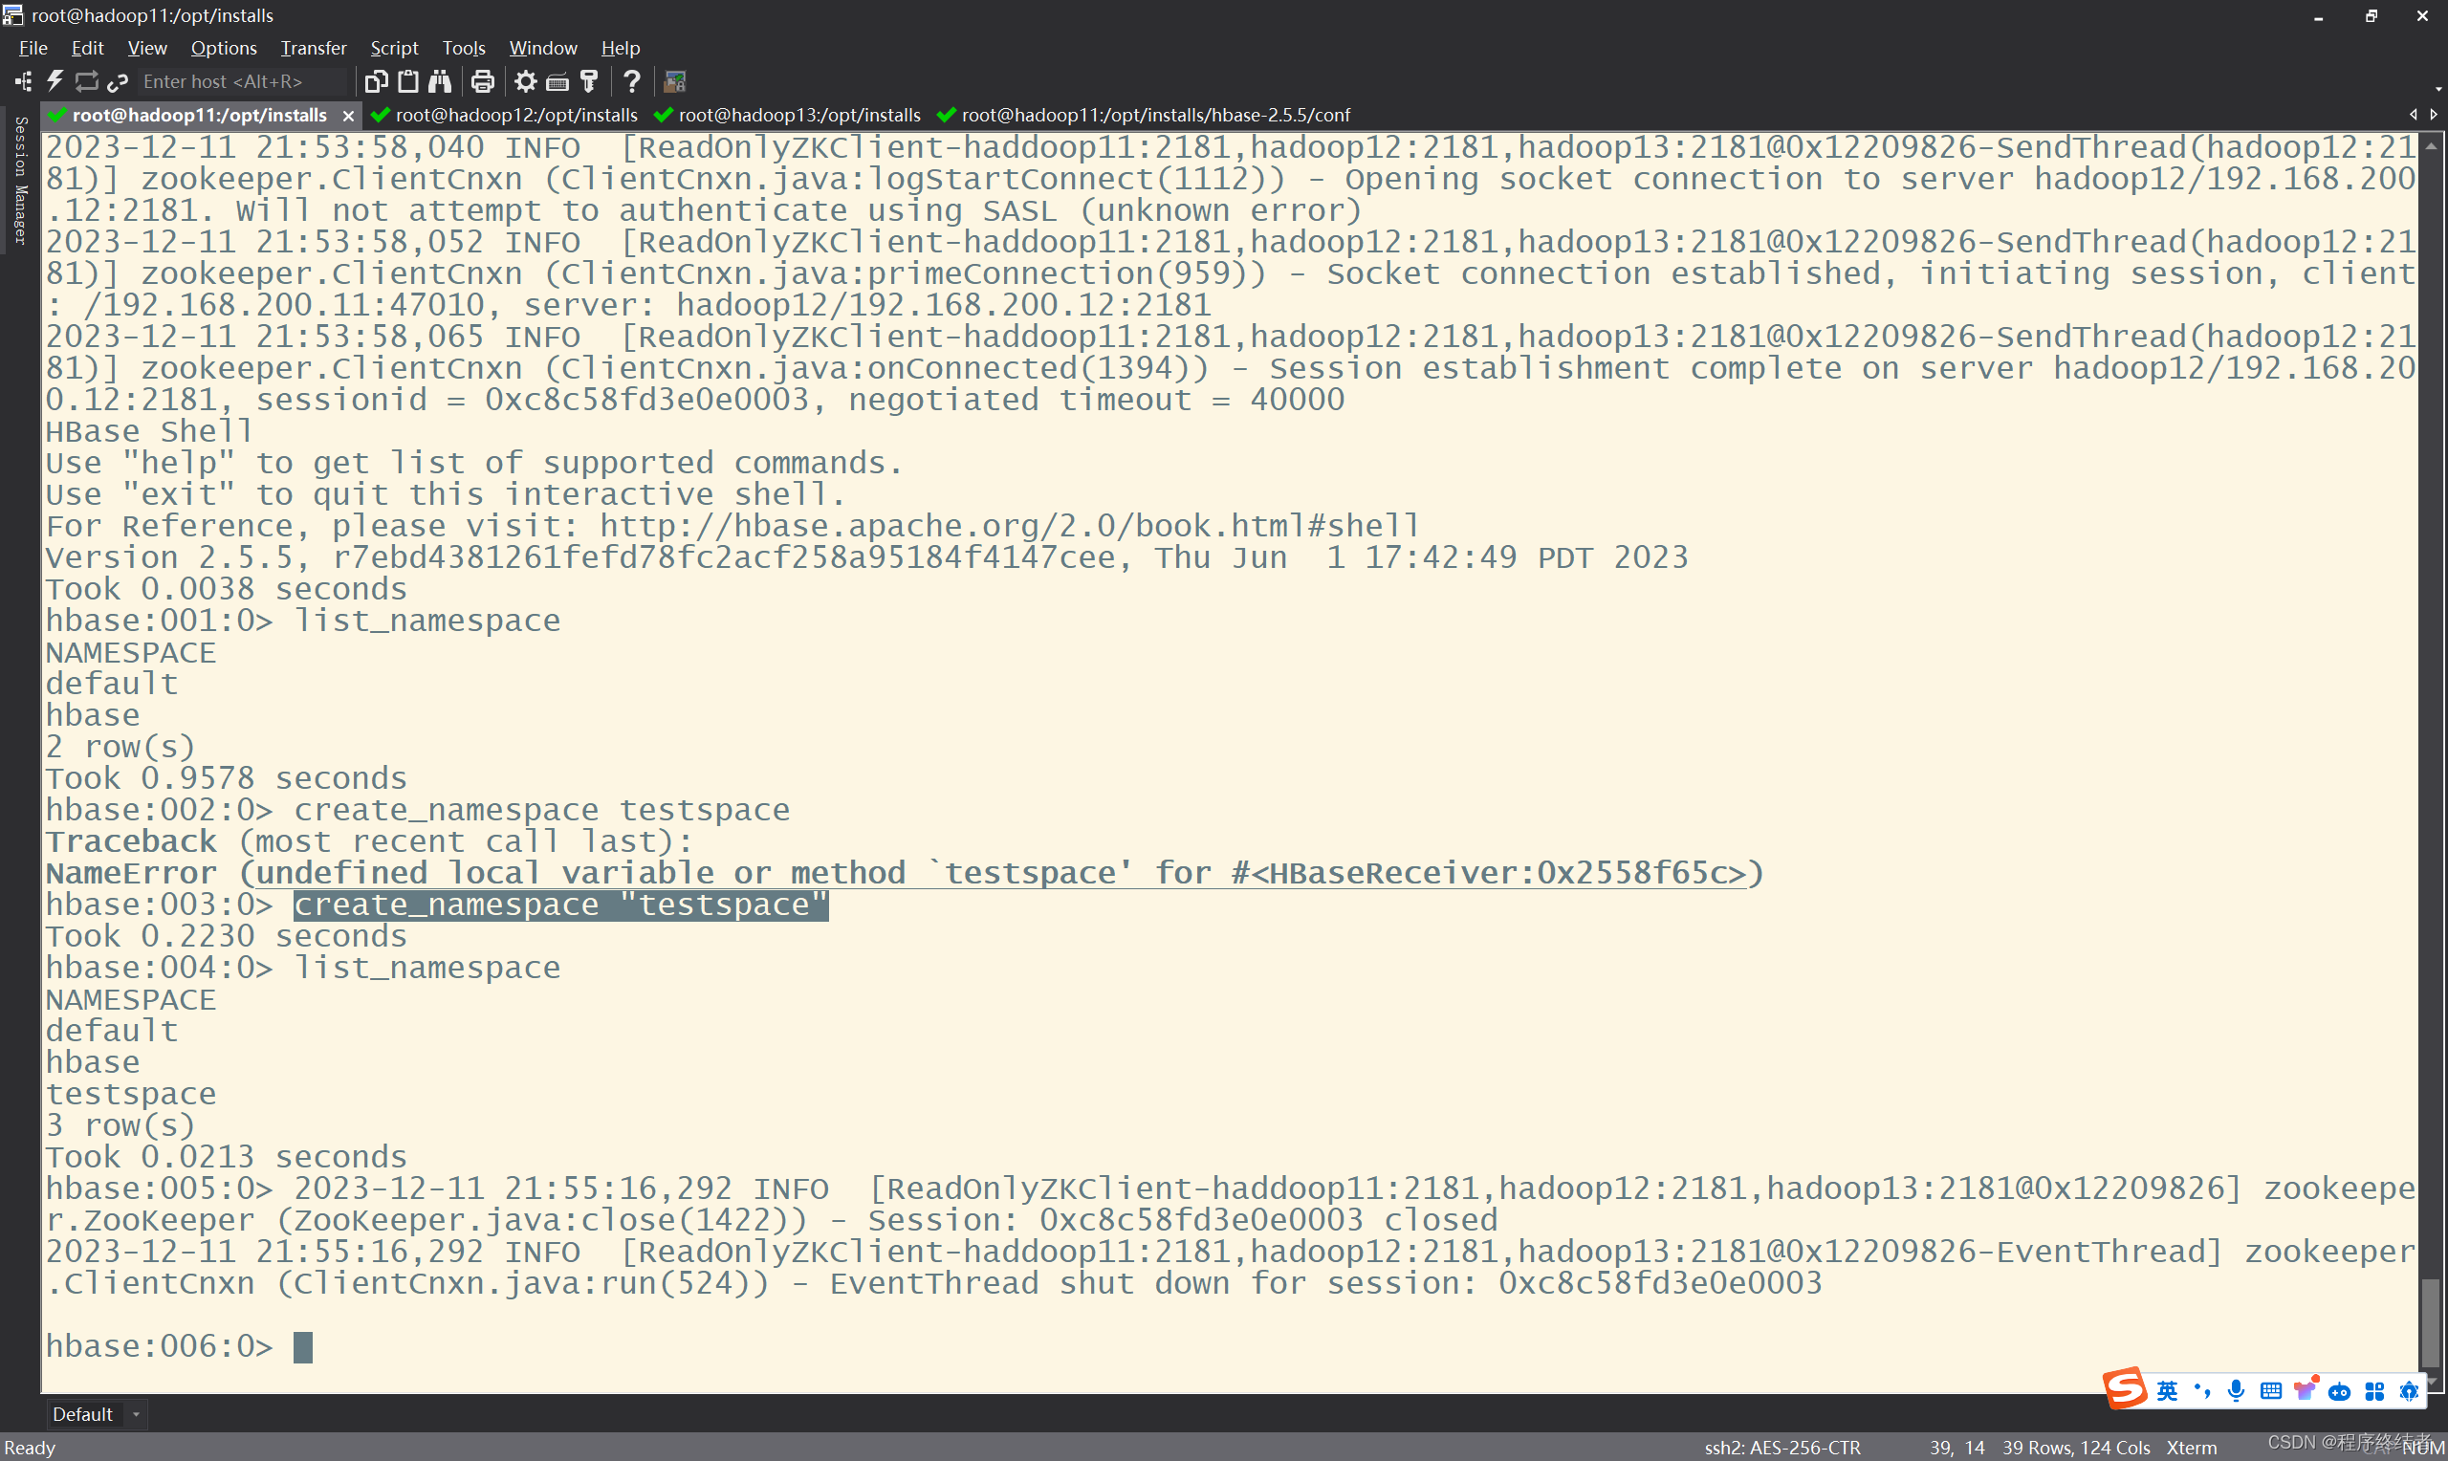Open the Edit menu
Screen dimensions: 2448x1461
pyautogui.click(x=87, y=47)
